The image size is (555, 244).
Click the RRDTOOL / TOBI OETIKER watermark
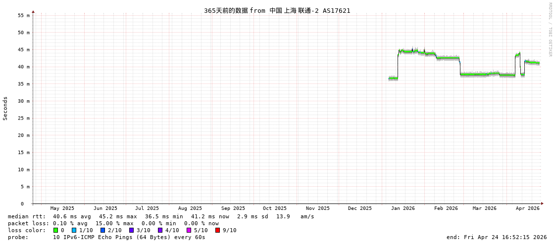550,30
